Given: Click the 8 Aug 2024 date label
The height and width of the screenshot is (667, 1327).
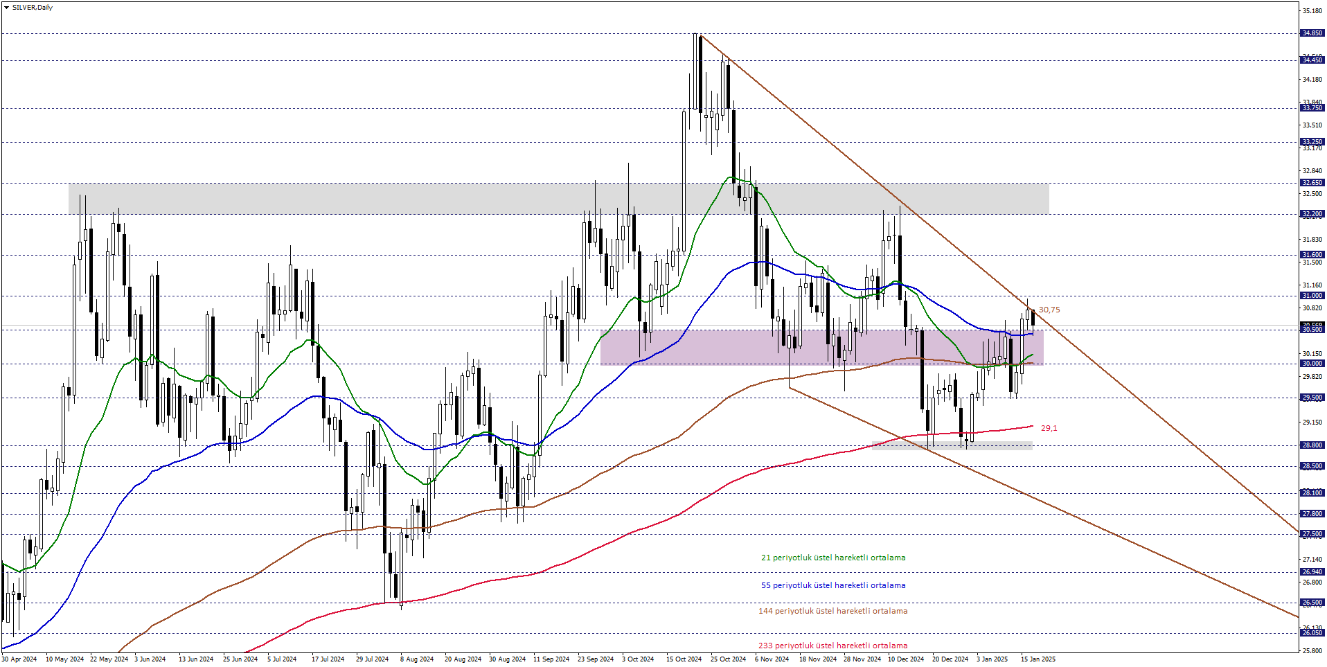Looking at the screenshot, I should (x=417, y=659).
